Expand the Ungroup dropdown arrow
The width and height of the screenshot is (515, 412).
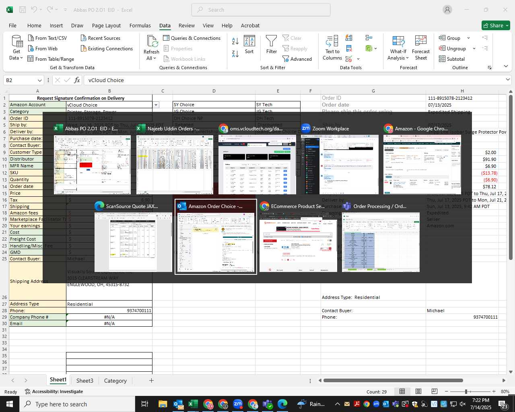pos(474,48)
